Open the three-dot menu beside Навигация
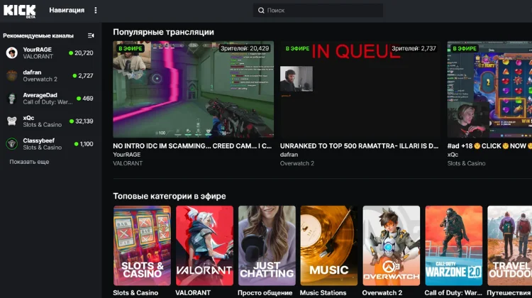 pos(96,11)
